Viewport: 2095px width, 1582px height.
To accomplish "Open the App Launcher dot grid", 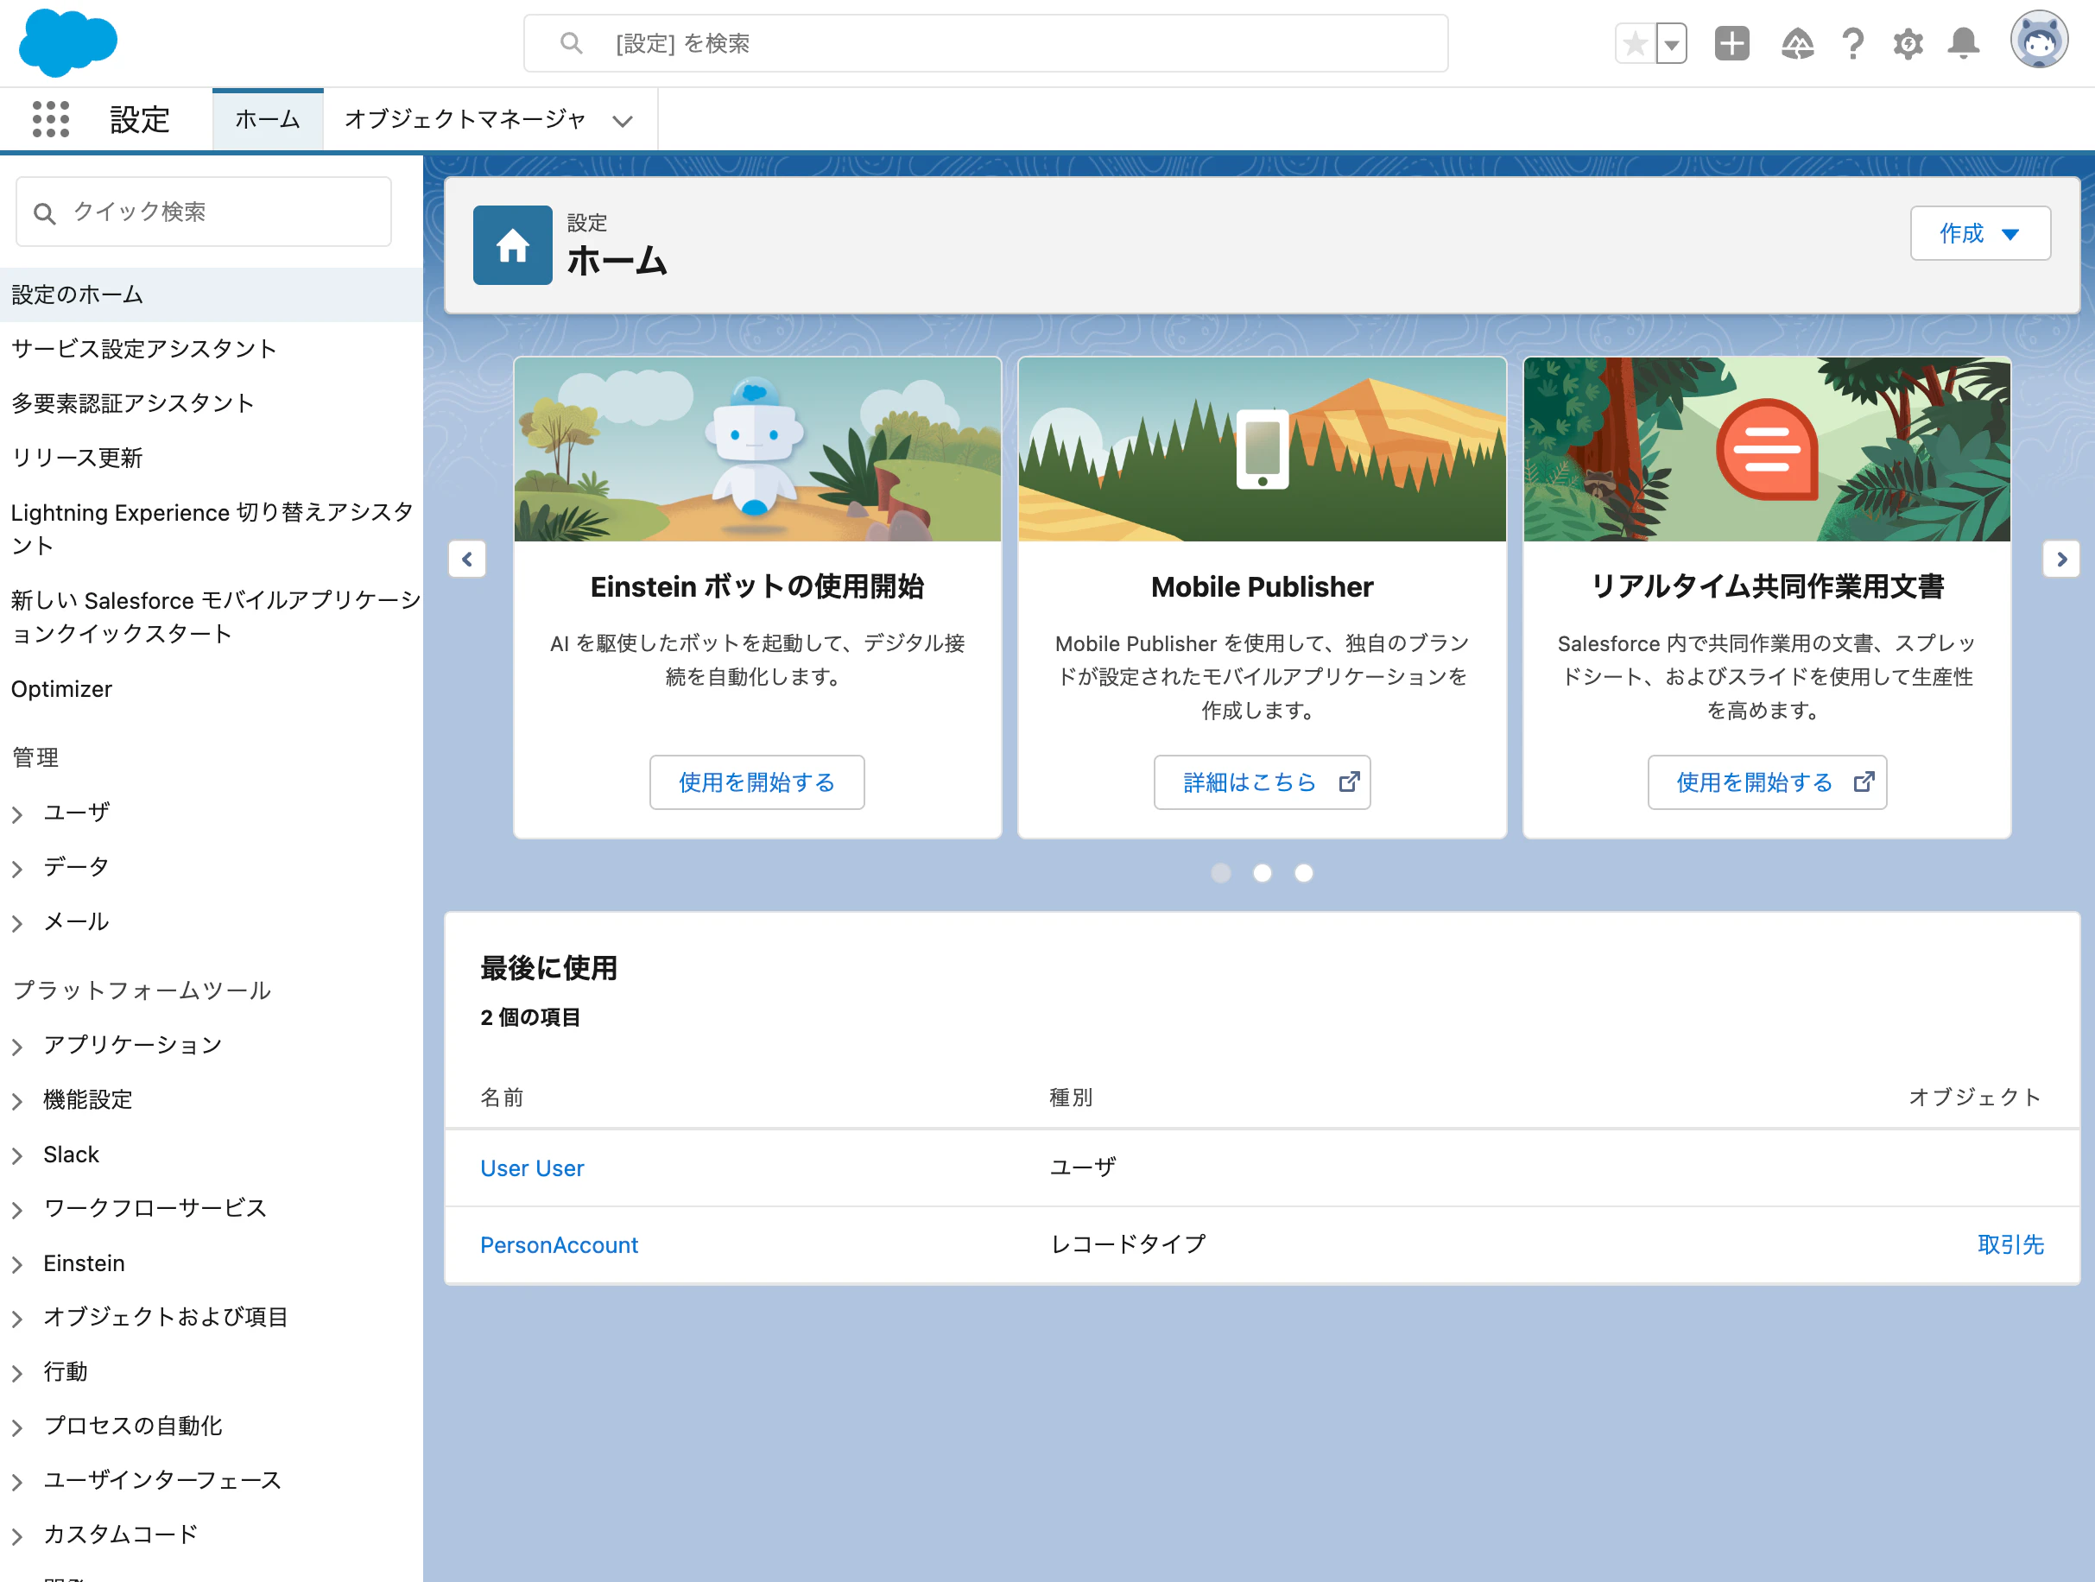I will (x=51, y=119).
